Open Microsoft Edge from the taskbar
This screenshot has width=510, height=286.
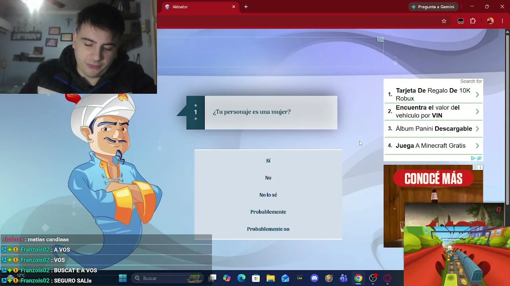(241, 278)
